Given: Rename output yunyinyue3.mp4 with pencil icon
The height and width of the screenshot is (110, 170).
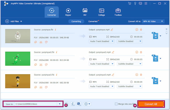Looking at the screenshot, I should (113, 75).
